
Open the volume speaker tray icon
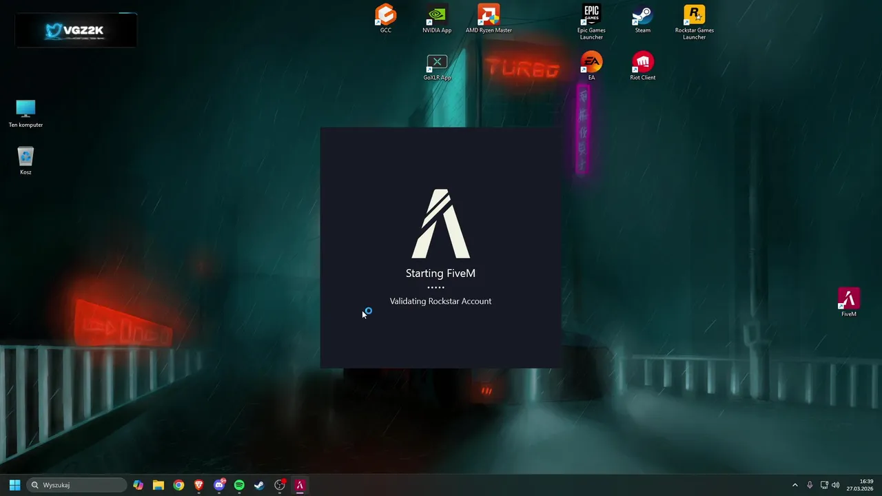click(x=836, y=485)
